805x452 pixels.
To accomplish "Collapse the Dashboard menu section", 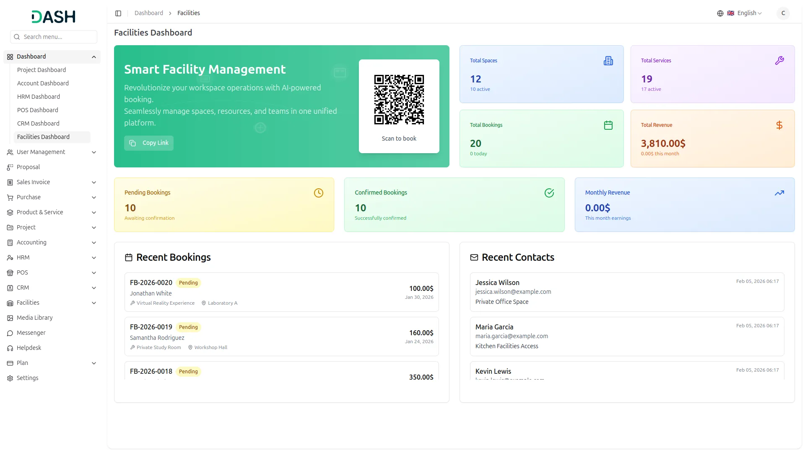I will tap(93, 57).
